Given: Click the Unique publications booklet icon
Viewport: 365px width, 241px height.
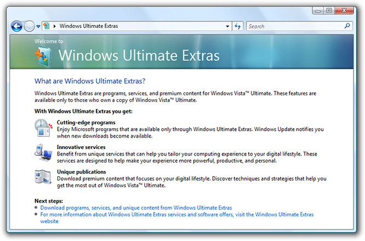Looking at the screenshot, I should (x=43, y=177).
